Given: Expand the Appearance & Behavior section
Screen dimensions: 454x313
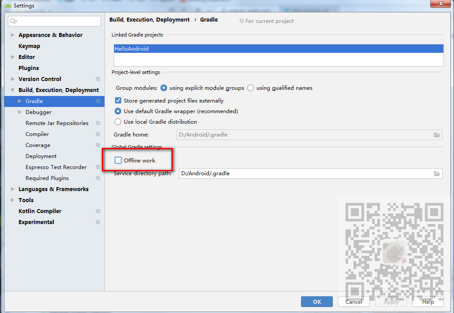Looking at the screenshot, I should click(12, 35).
